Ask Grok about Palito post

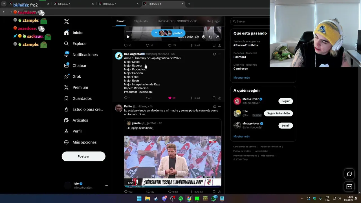point(214,107)
